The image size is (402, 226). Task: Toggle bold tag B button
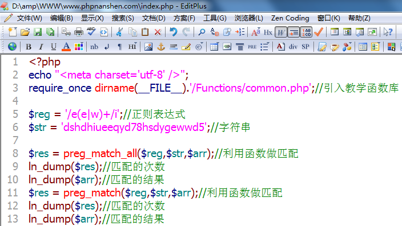pyautogui.click(x=29, y=47)
